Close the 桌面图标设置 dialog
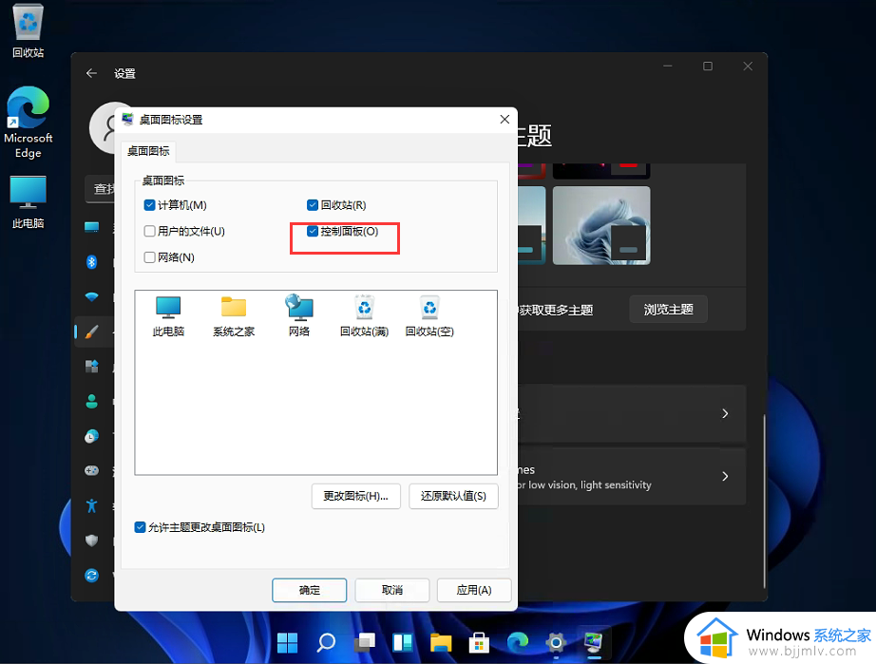 click(505, 120)
